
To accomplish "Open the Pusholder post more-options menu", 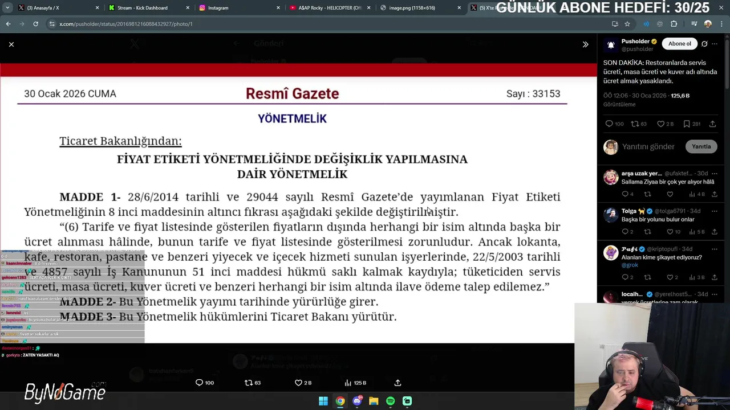I will point(715,44).
